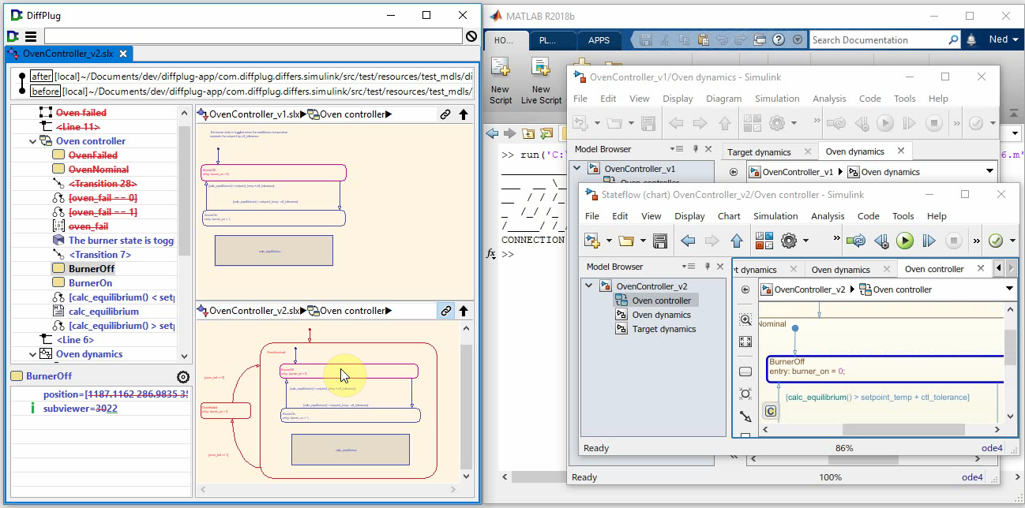Viewport: 1025px width, 508px height.
Task: Toggle the link icon on the v2 viewer
Action: tap(445, 311)
